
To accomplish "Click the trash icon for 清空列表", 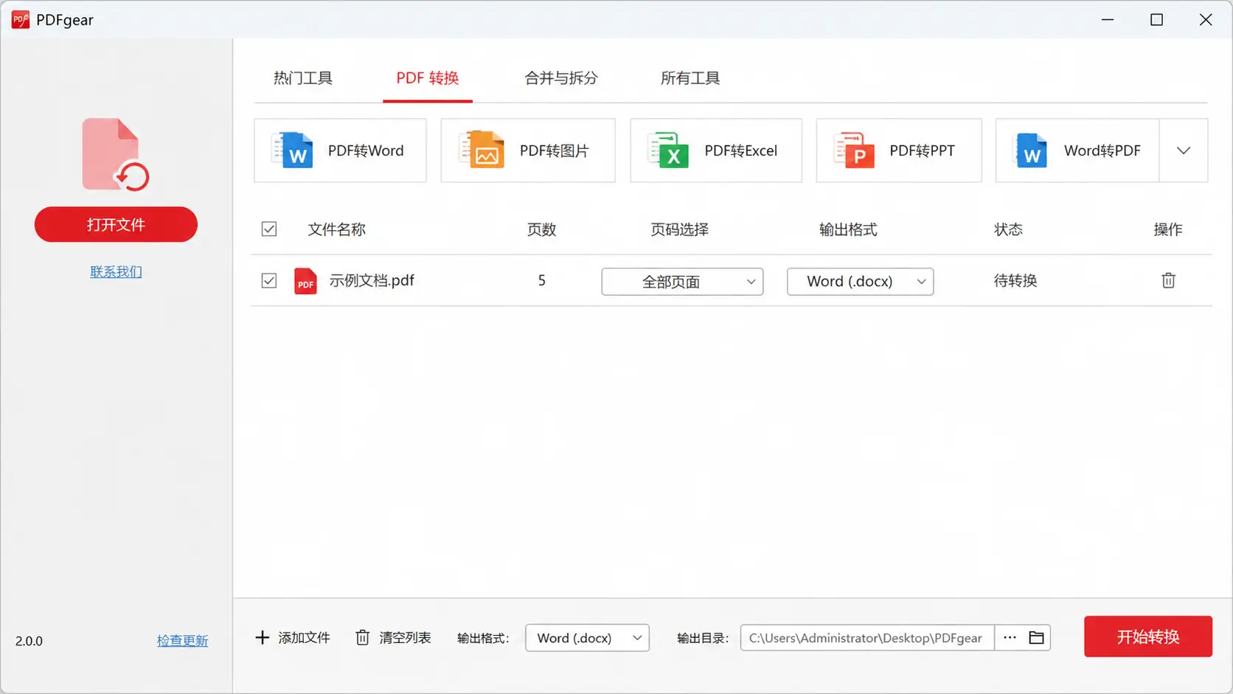I will [x=362, y=637].
